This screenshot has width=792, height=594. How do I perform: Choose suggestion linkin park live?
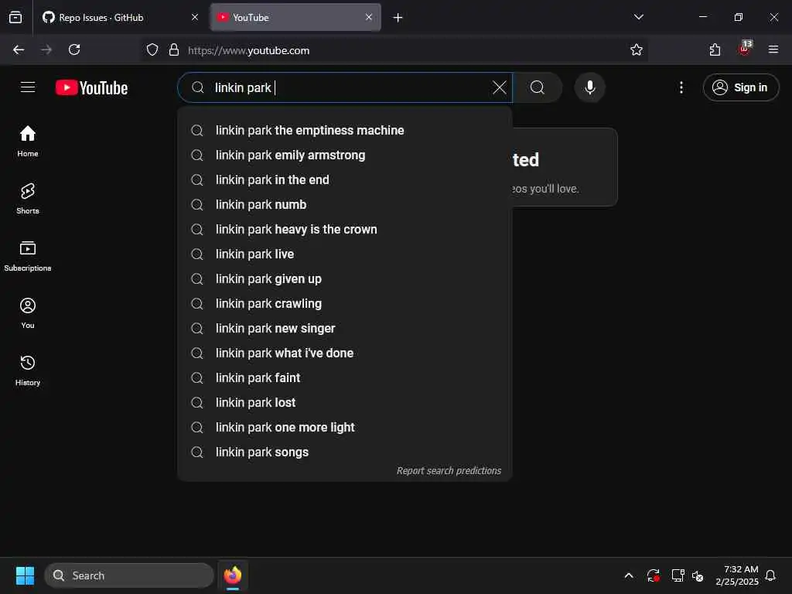pos(345,254)
